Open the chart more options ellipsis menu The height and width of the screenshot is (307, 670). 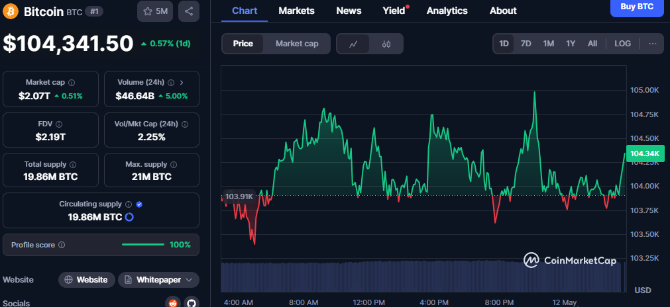pos(653,44)
